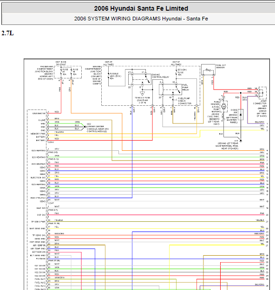Click the Joint Connector symbol
The height and width of the screenshot is (290, 275).
point(262,93)
